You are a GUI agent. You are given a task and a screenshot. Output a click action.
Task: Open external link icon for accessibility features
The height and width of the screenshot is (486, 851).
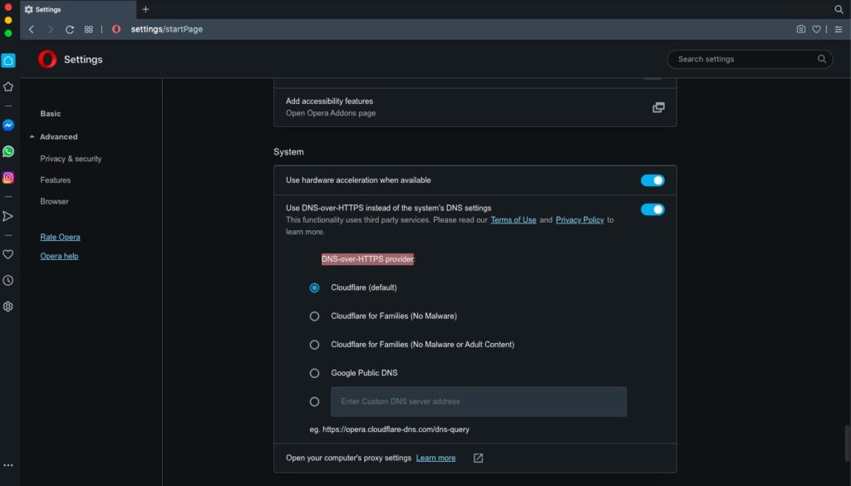pyautogui.click(x=658, y=107)
